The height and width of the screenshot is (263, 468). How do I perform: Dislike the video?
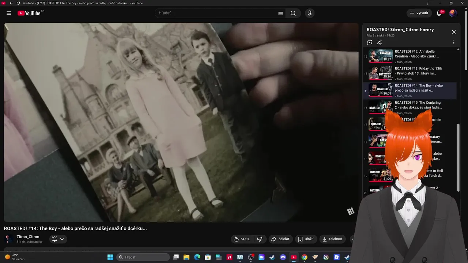click(260, 239)
